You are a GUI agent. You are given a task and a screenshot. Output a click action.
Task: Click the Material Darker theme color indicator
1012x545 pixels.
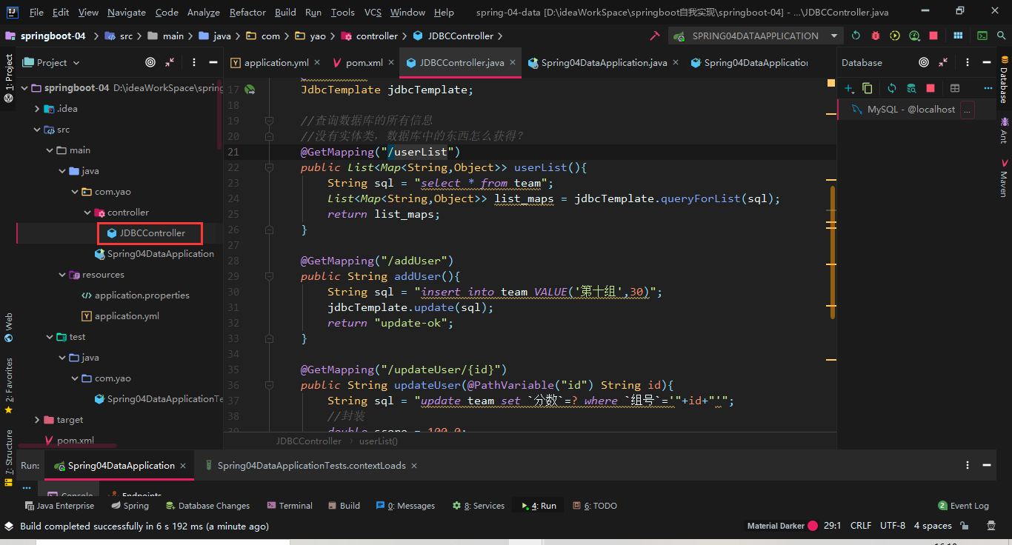813,526
